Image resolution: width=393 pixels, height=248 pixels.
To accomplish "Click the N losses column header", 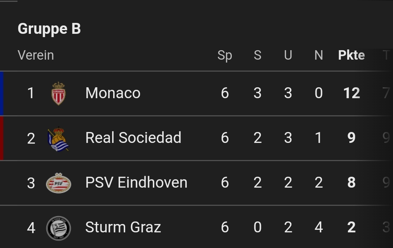I will [x=318, y=55].
